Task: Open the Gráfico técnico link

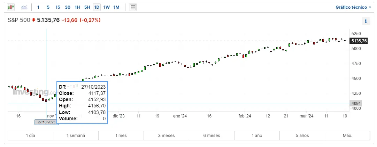Action: 353,7
